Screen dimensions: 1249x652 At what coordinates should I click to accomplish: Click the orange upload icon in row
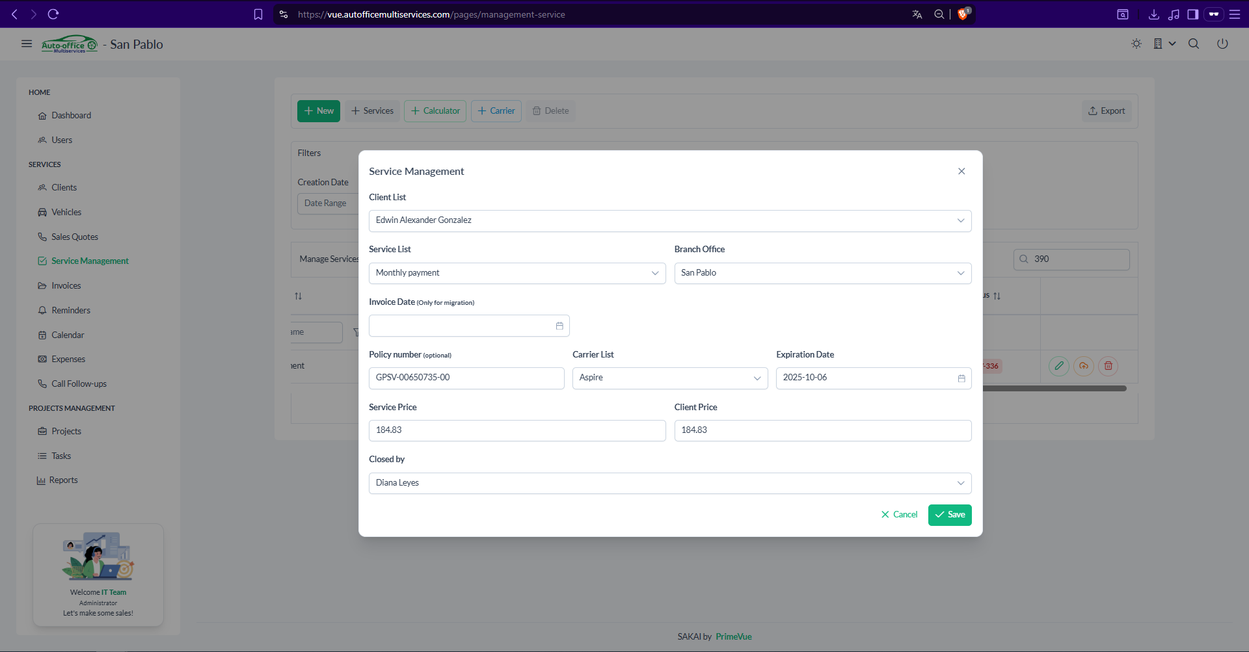(1083, 366)
